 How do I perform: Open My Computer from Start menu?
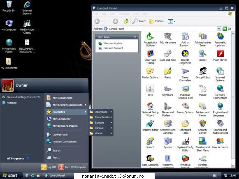coord(66,119)
